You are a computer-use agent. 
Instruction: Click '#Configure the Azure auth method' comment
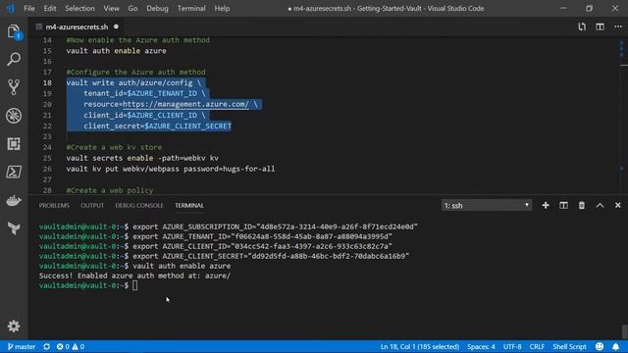click(135, 72)
